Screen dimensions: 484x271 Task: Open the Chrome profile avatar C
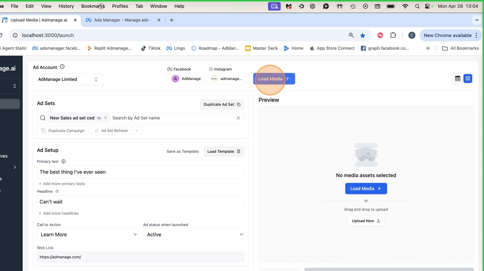click(412, 35)
